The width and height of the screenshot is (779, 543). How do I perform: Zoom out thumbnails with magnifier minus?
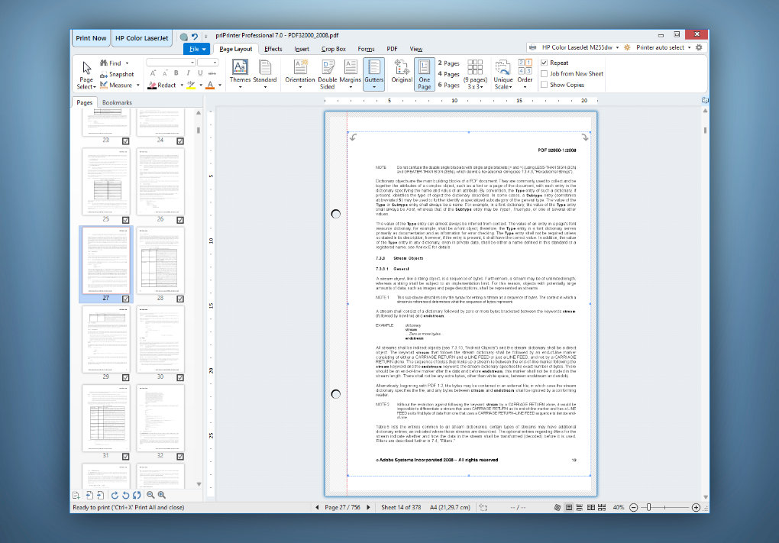(x=150, y=495)
